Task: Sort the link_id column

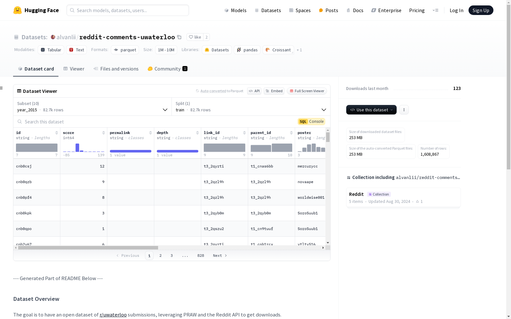Action: click(x=244, y=133)
